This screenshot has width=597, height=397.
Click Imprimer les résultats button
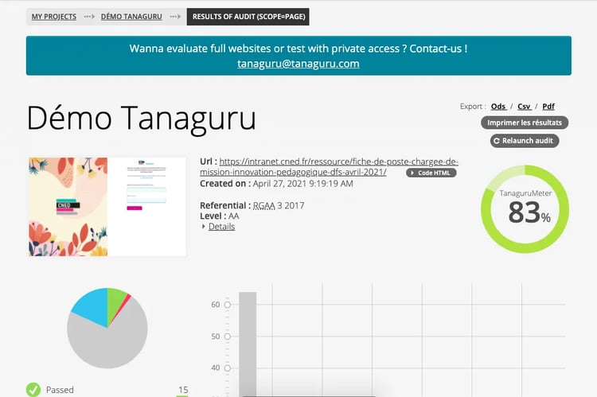tap(524, 123)
